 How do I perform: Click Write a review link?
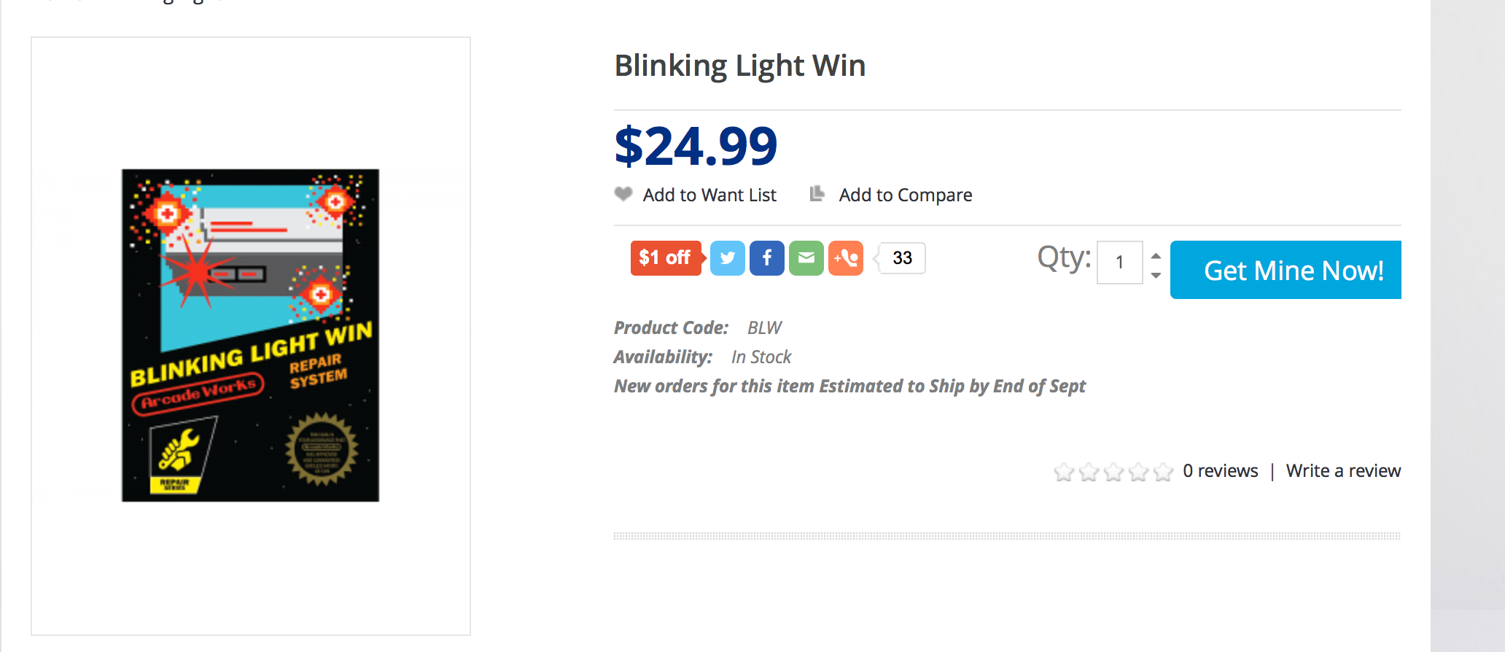(1343, 471)
